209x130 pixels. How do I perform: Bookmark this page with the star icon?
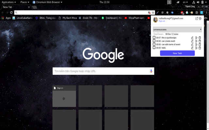click(153, 13)
